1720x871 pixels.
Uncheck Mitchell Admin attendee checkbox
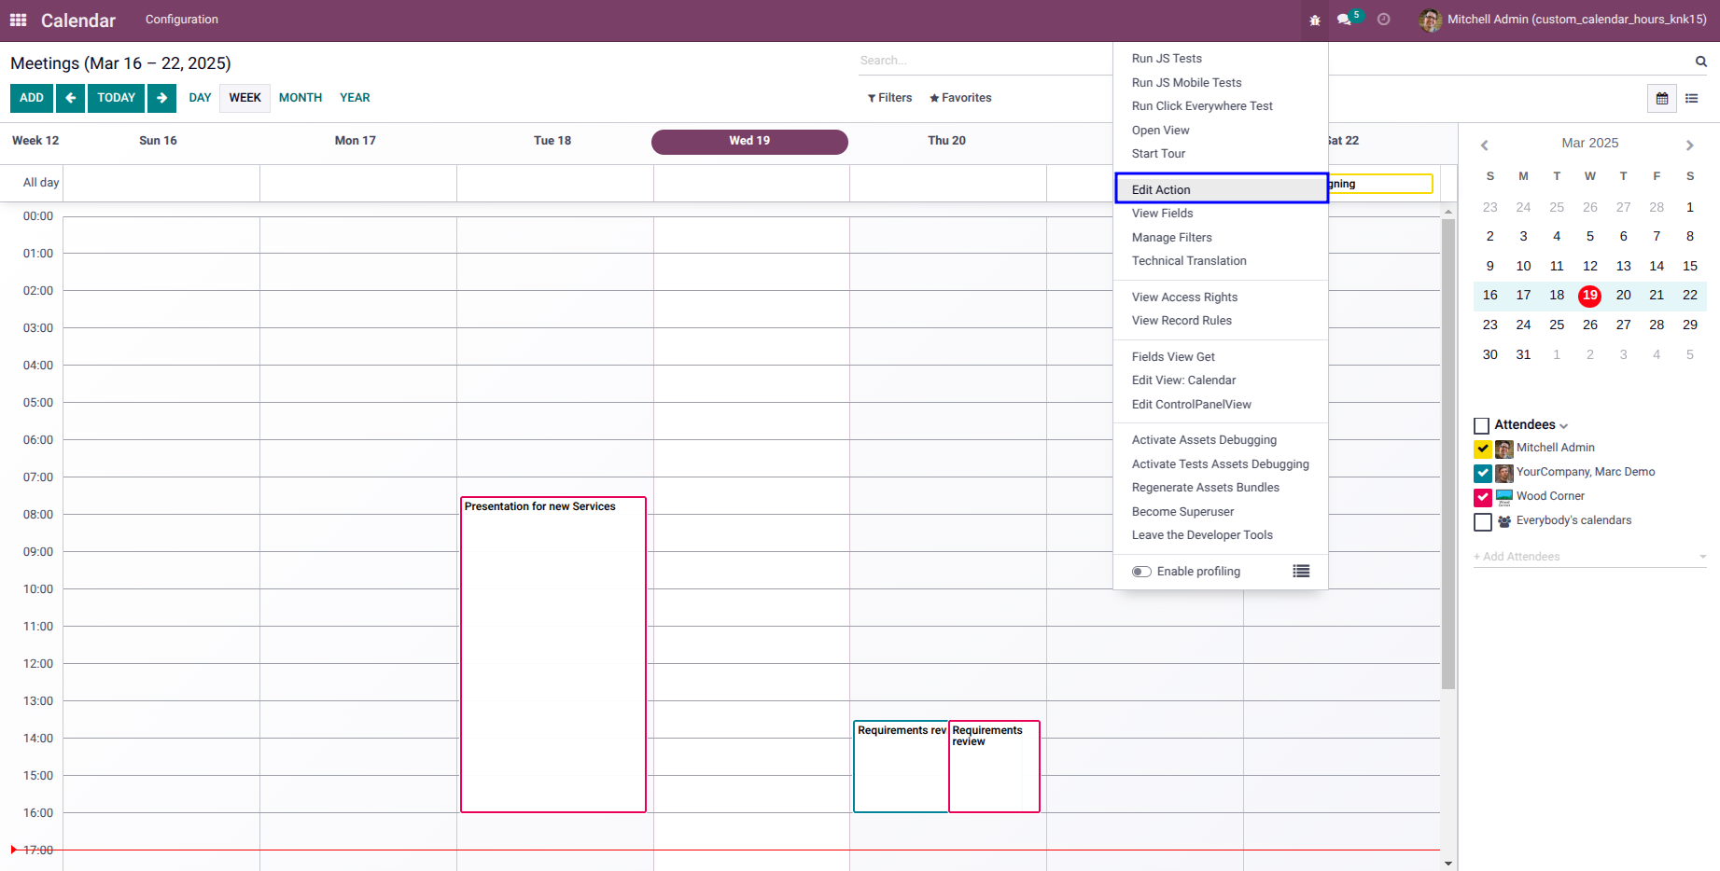pos(1483,449)
